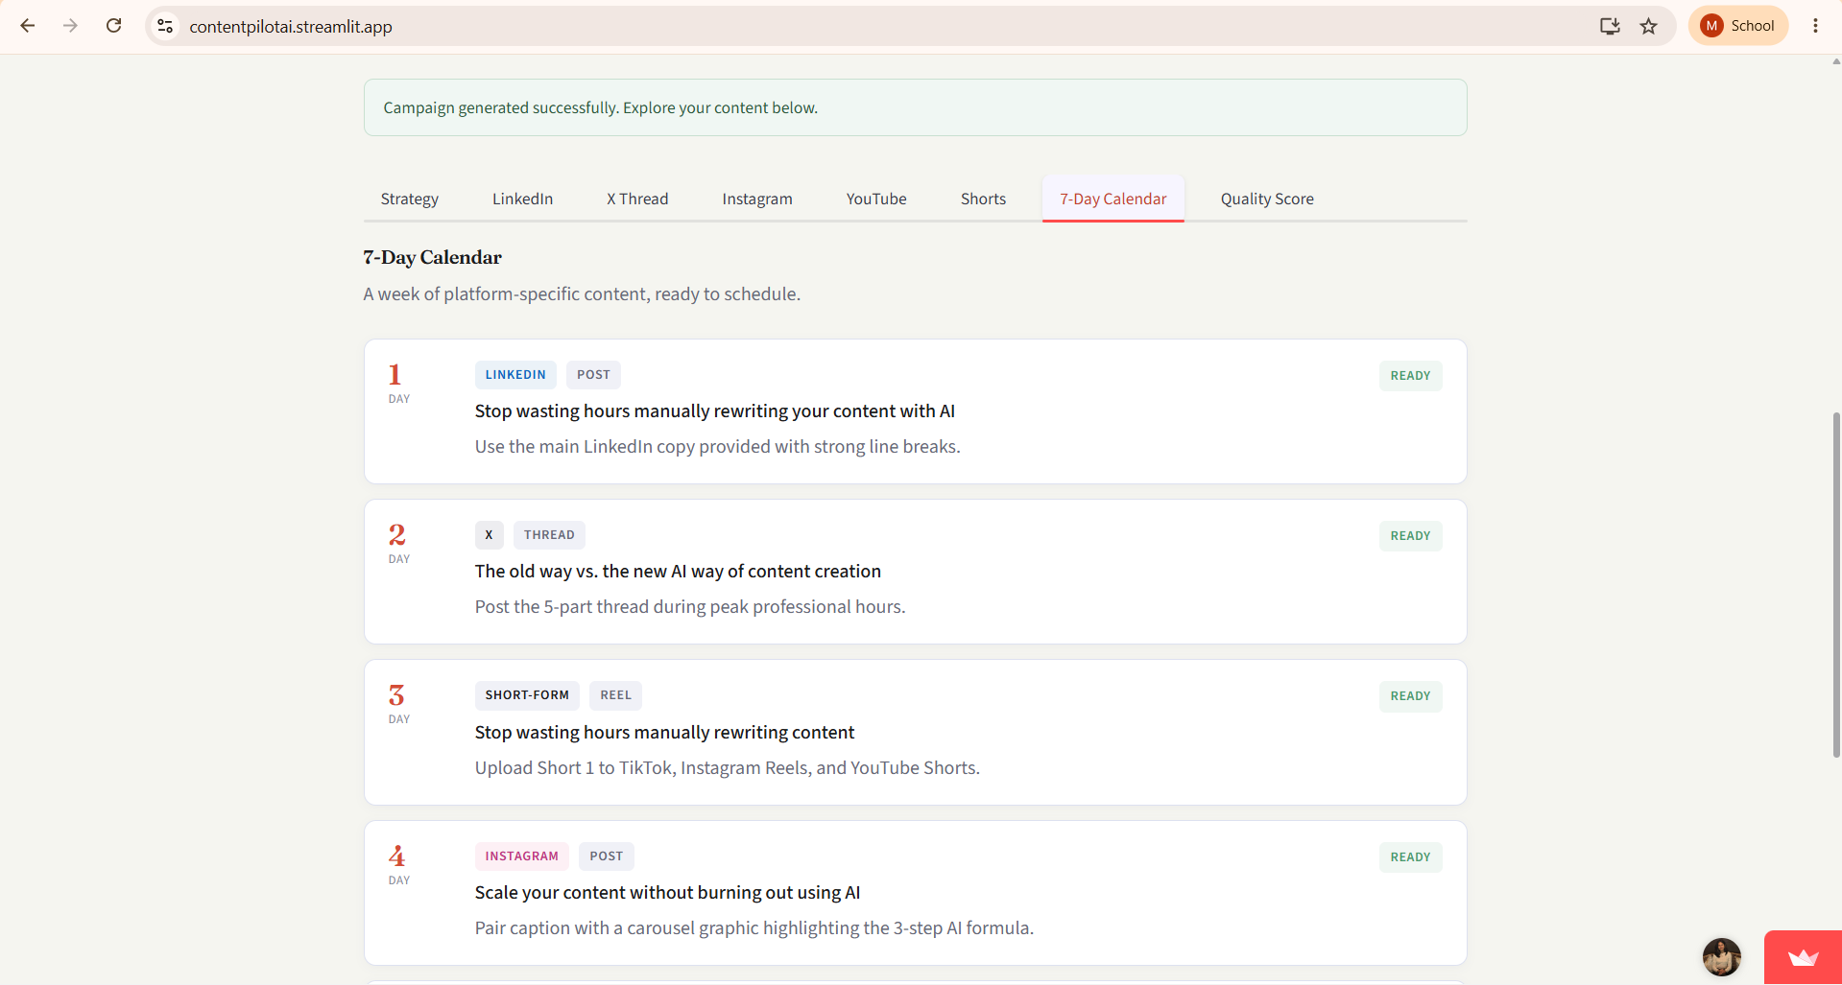This screenshot has width=1842, height=985.
Task: Click 'A week of platform-specific content' subtitle
Action: tap(582, 294)
